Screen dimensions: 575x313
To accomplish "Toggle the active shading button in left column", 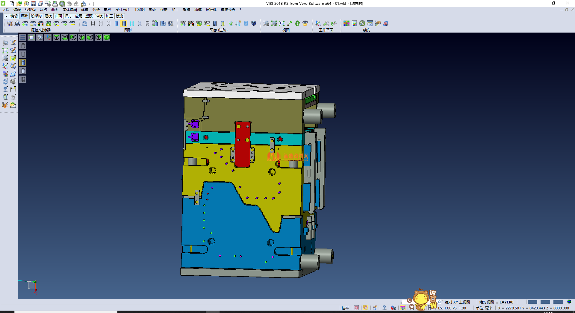I will (x=23, y=62).
